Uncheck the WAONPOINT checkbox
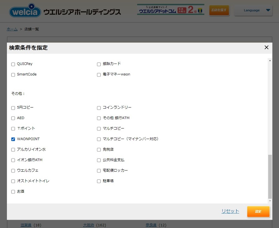279x228 pixels. 13,139
